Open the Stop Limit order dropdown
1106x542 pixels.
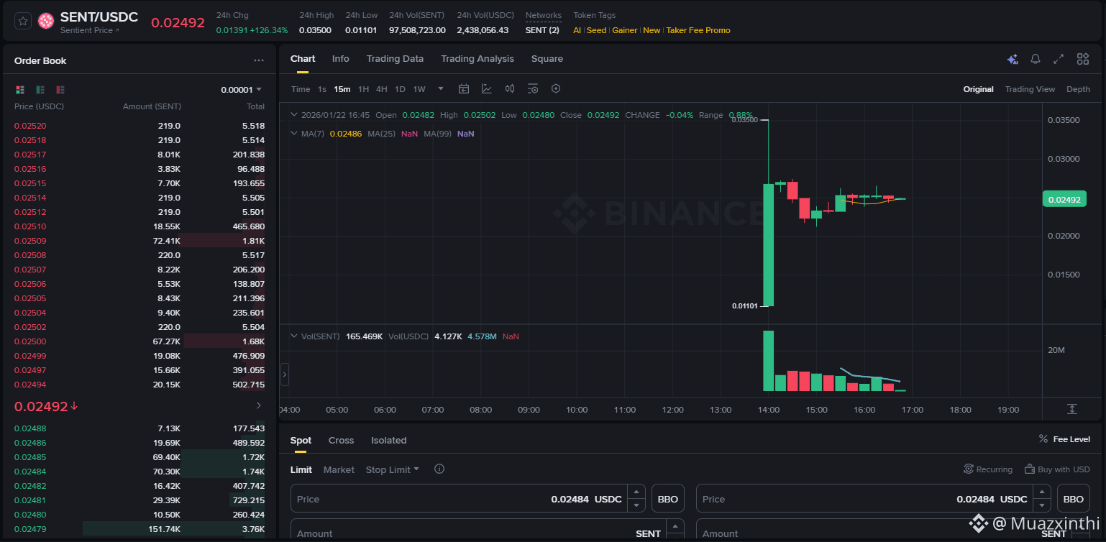tap(392, 469)
